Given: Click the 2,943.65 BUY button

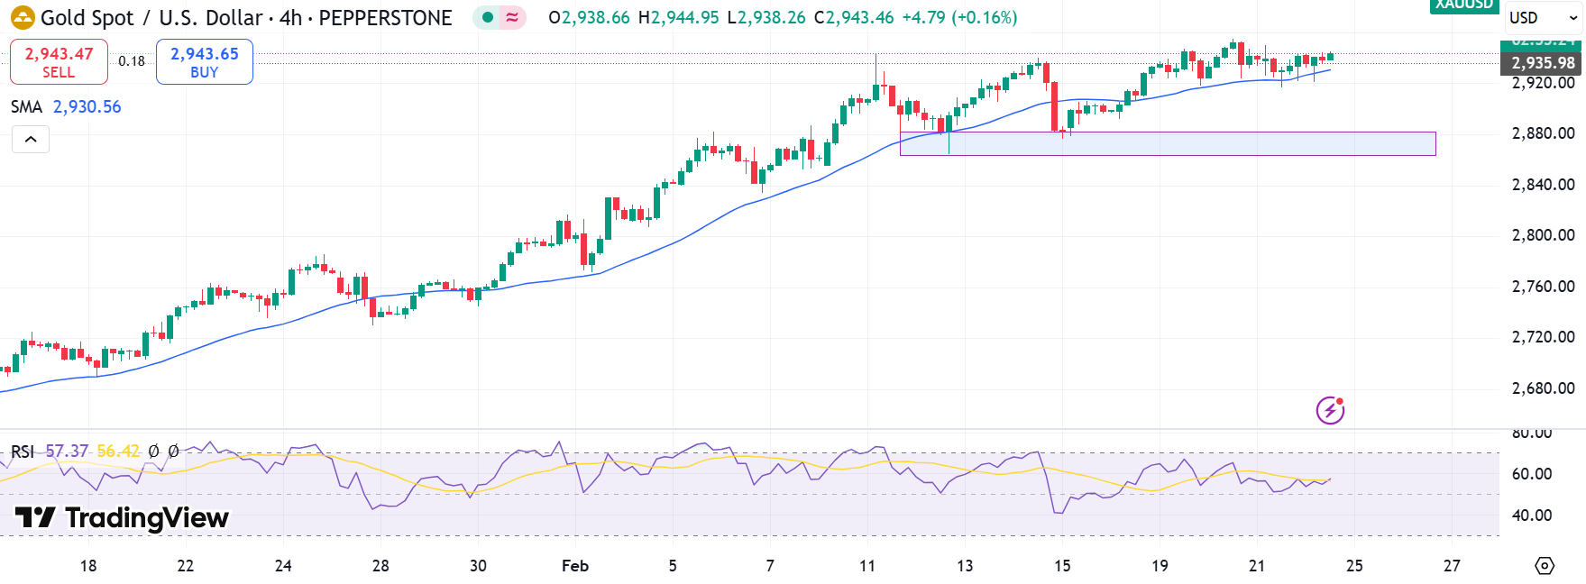Looking at the screenshot, I should [x=205, y=62].
